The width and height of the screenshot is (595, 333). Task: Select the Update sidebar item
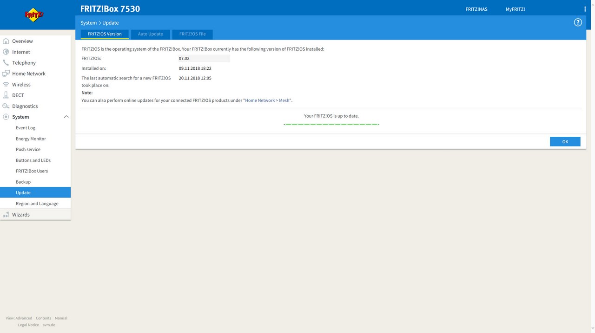(x=35, y=193)
